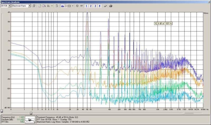Click the first copy-page icon in the toolbar
The width and height of the screenshot is (211, 125).
[x=40, y=6]
